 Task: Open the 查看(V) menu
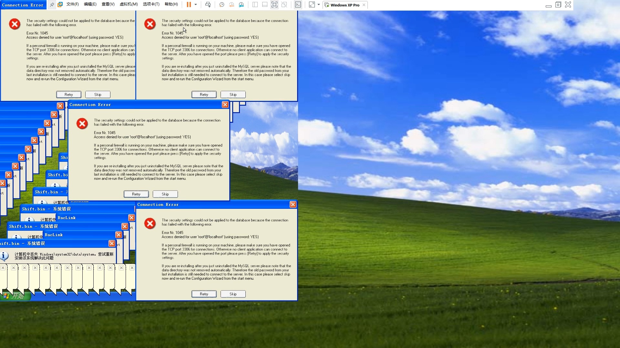pyautogui.click(x=108, y=5)
